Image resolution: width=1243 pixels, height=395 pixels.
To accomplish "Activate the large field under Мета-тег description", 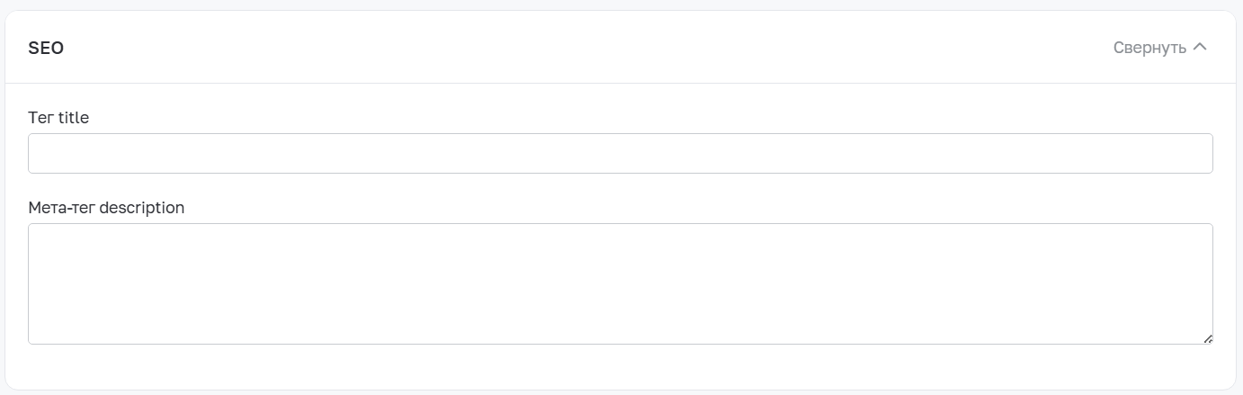I will [620, 283].
